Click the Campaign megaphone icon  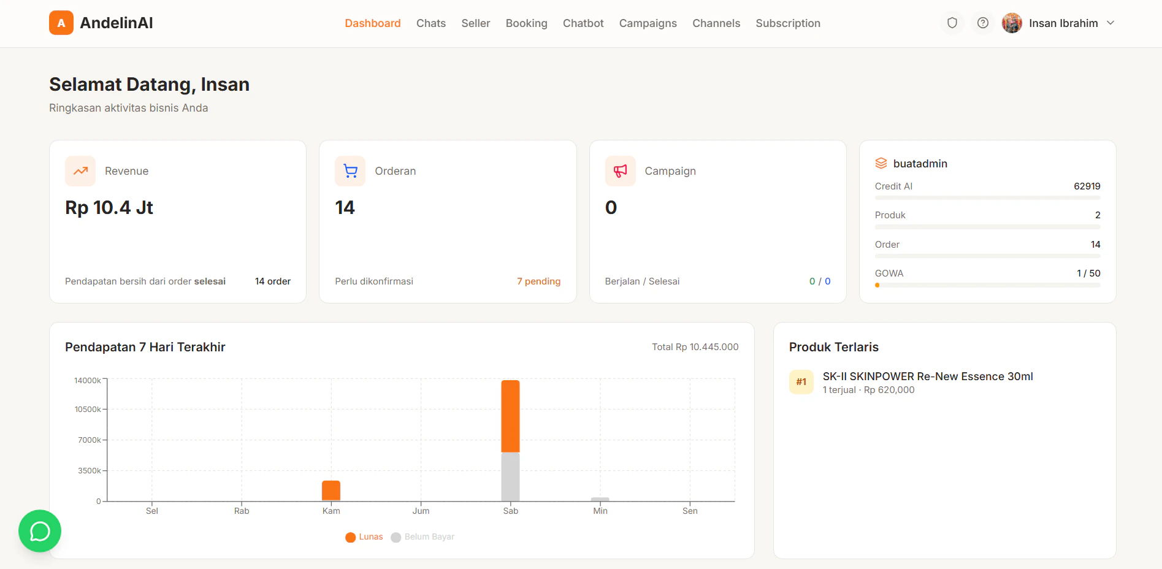(621, 171)
